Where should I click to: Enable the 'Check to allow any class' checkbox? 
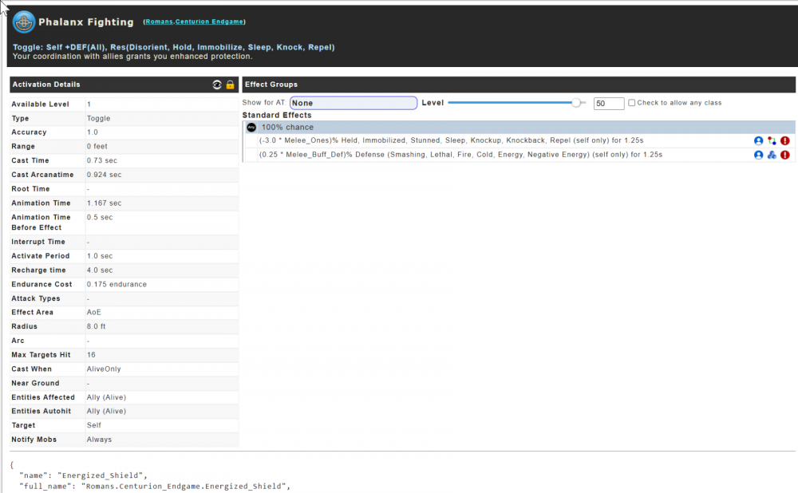click(632, 103)
